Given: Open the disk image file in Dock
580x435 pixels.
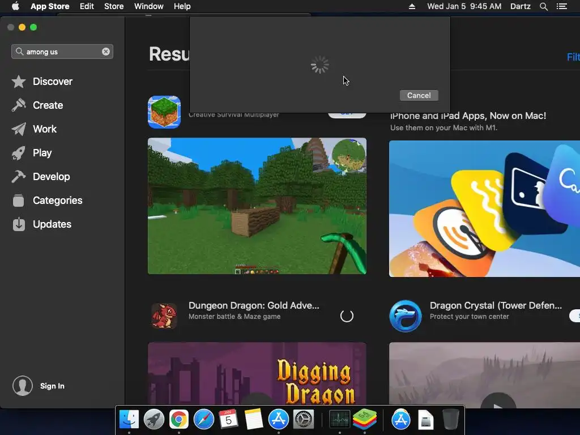Looking at the screenshot, I should pos(426,420).
